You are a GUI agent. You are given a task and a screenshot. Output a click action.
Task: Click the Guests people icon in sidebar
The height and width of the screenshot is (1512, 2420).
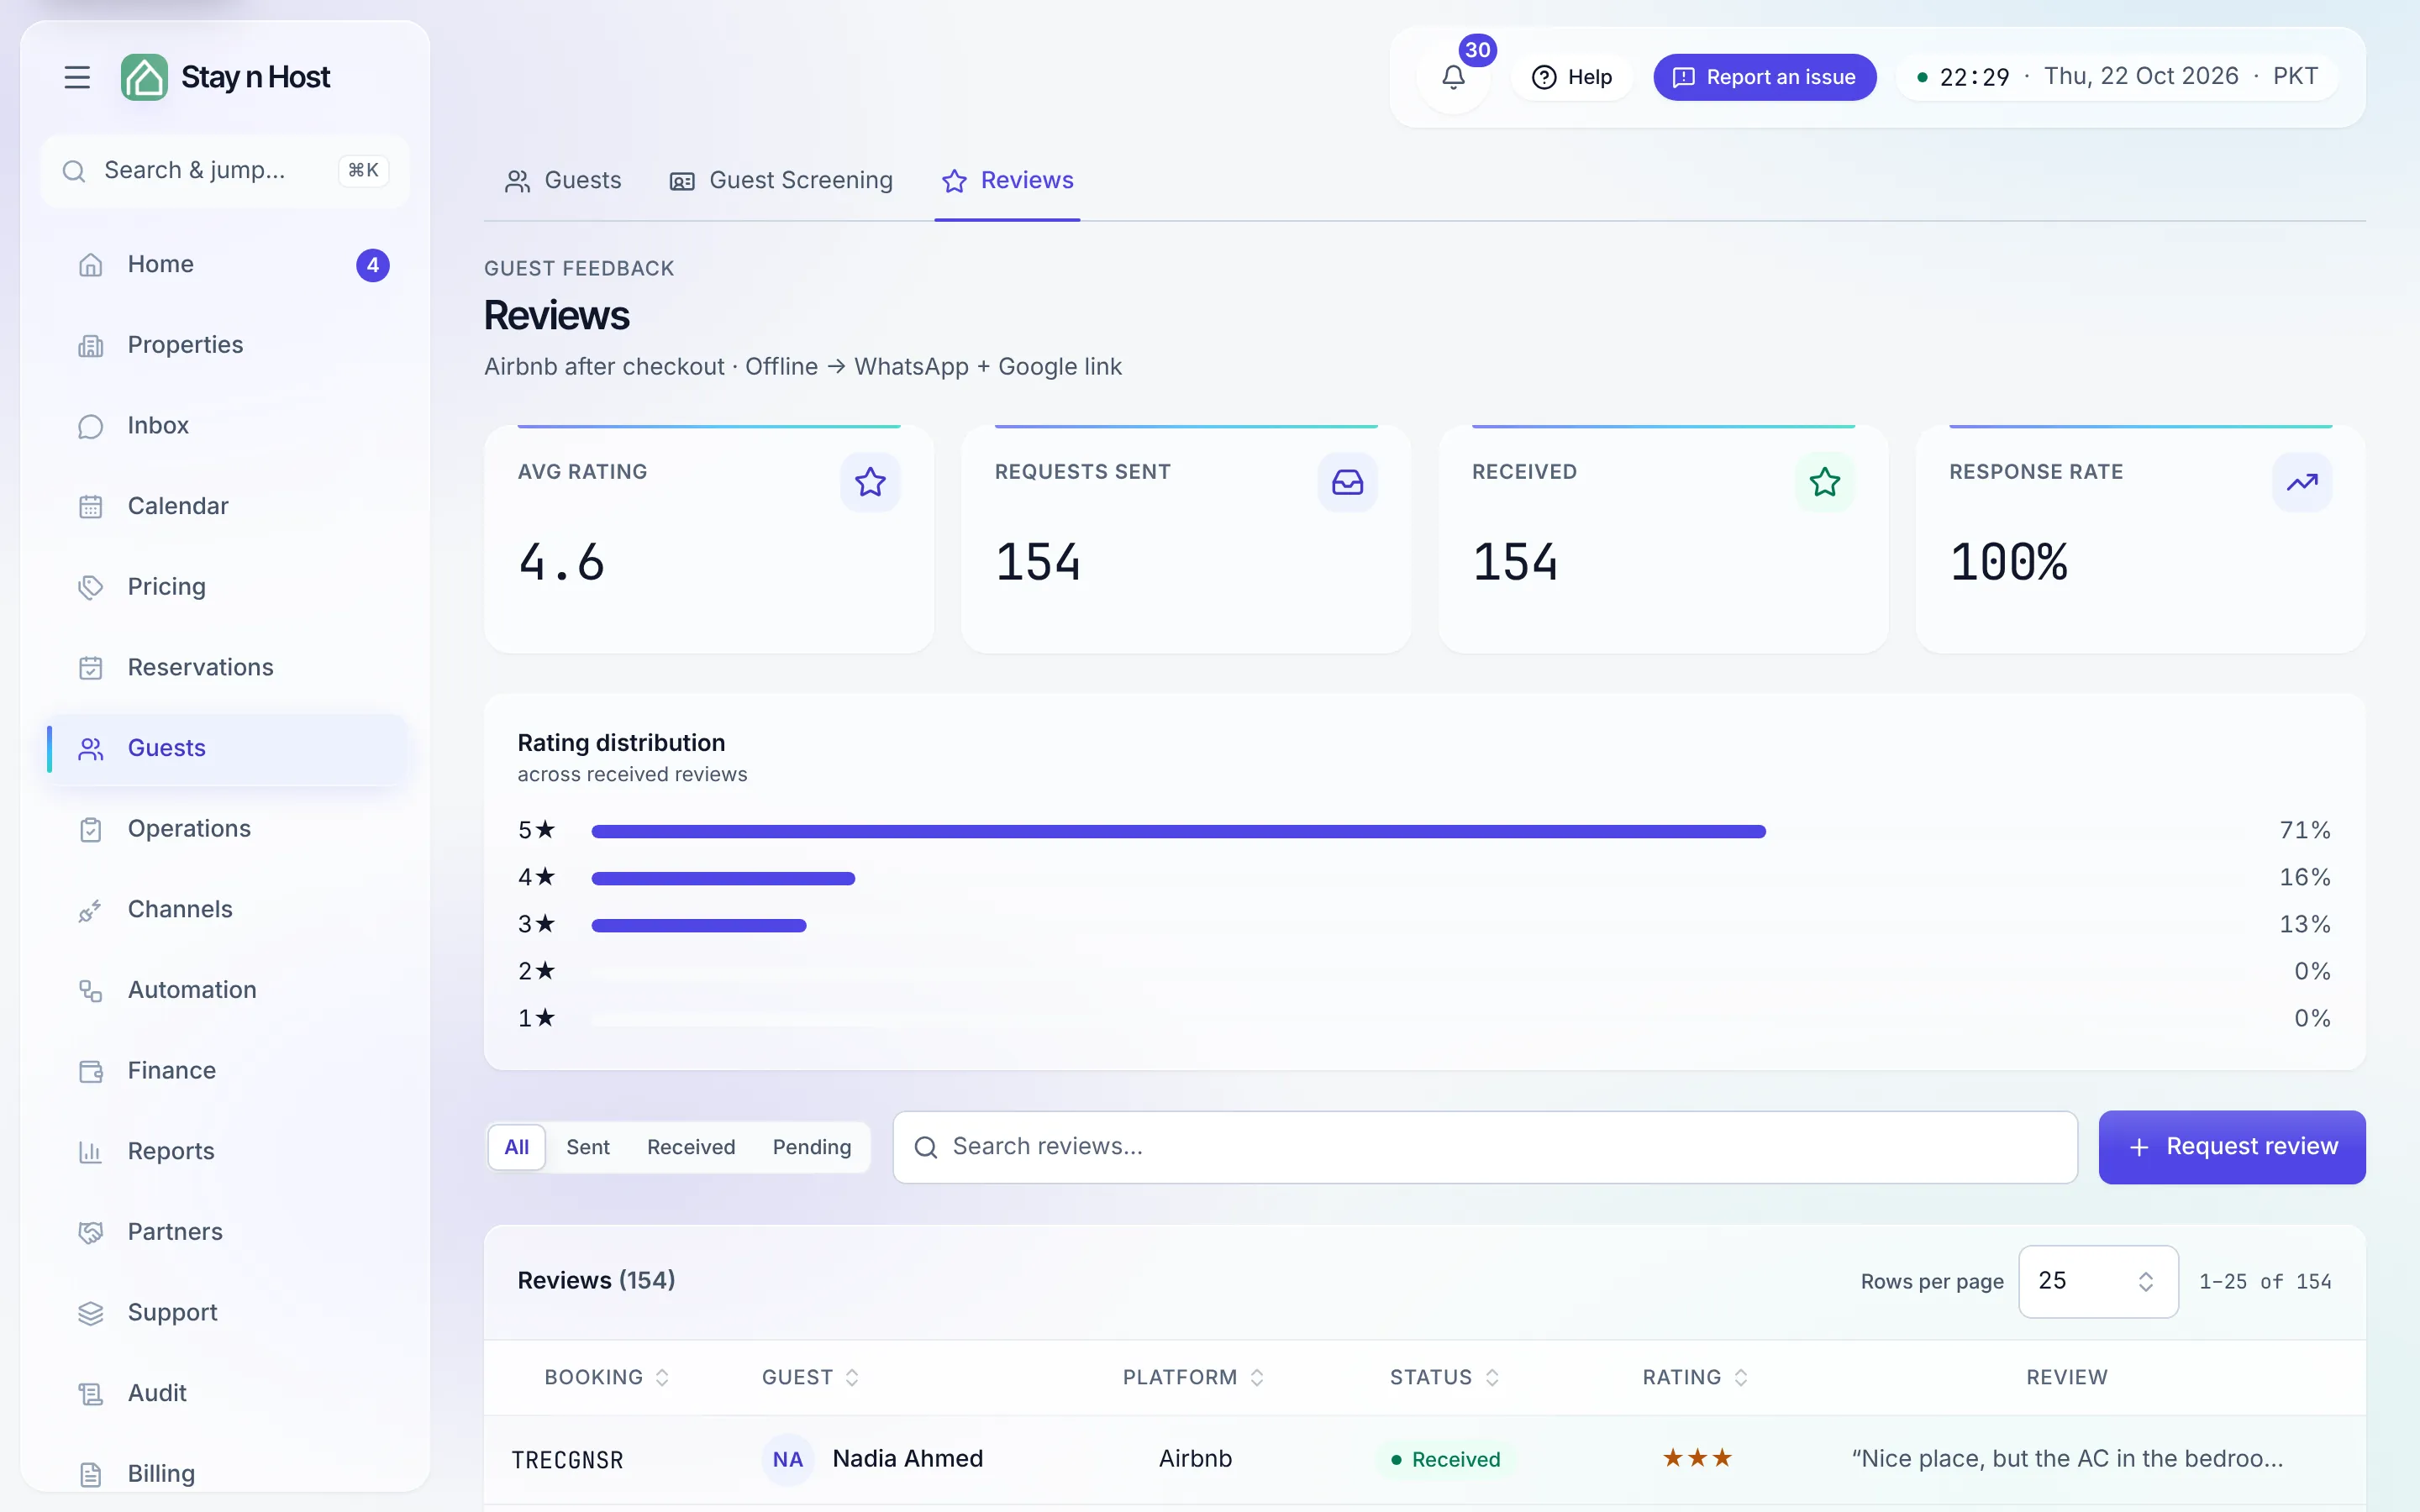click(x=91, y=749)
